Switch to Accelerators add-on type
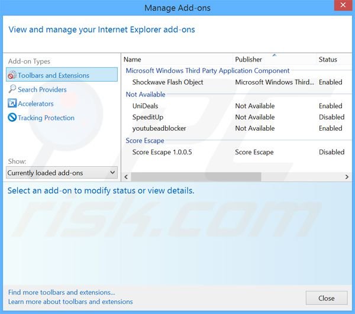This screenshot has height=314, width=355. [35, 103]
